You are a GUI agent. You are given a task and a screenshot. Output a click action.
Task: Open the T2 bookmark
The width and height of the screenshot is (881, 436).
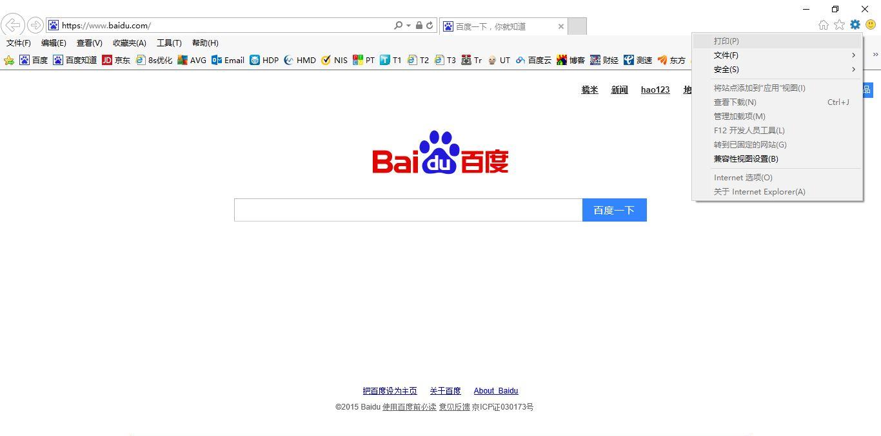pos(418,61)
